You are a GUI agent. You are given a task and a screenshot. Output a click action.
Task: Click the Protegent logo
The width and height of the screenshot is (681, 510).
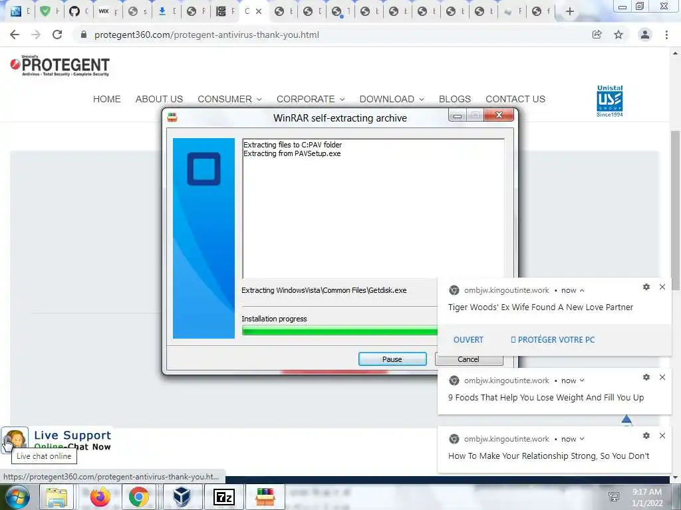tap(60, 66)
